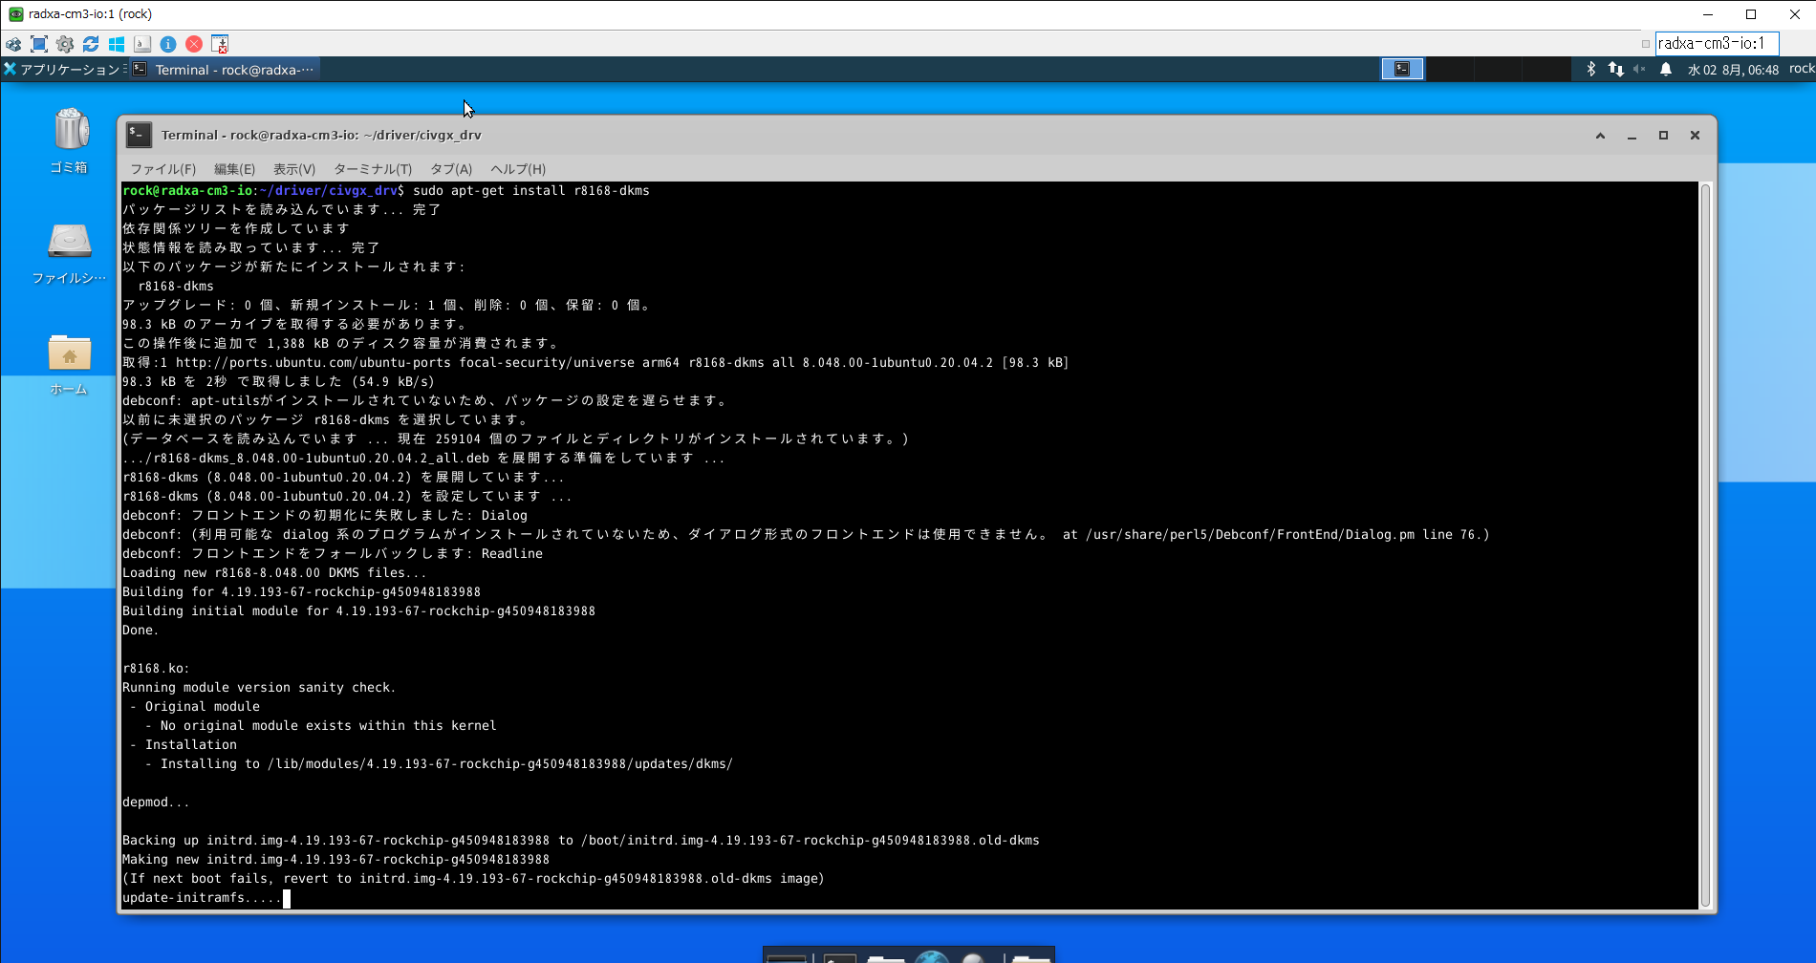Roll up Terminal window with arrow button

click(x=1600, y=136)
